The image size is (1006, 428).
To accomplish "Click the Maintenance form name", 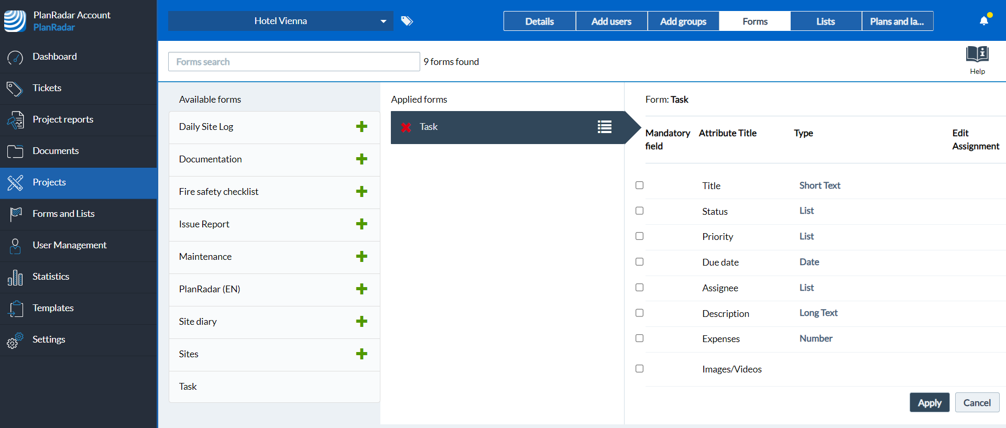I will click(205, 257).
